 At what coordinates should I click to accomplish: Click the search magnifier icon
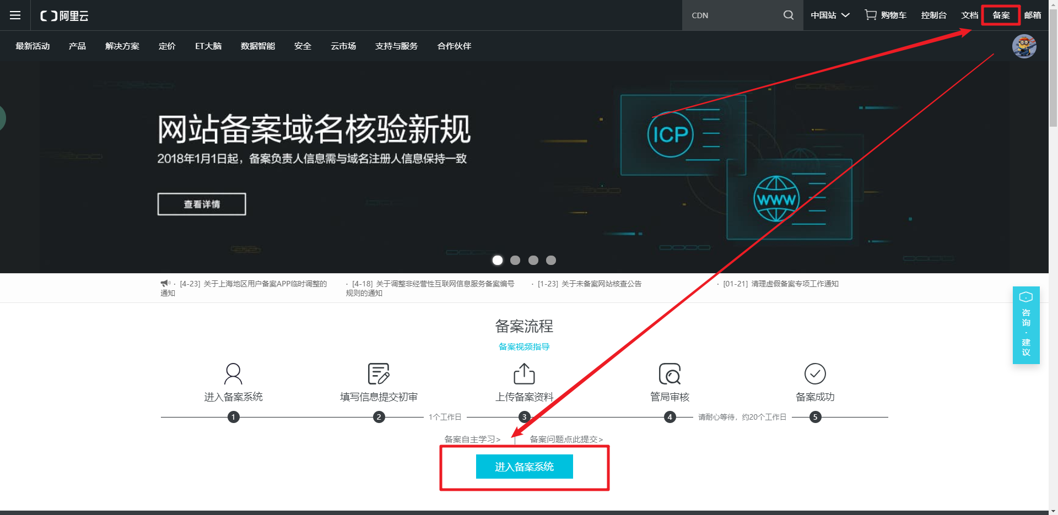788,15
